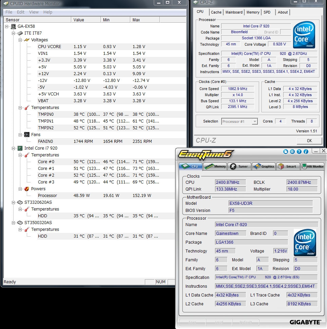Click the ST3320620AS hard drive icon
The width and height of the screenshot is (327, 329).
click(x=20, y=202)
